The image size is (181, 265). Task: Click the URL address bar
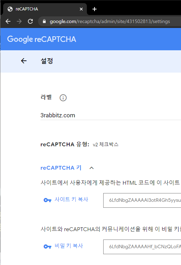110,21
